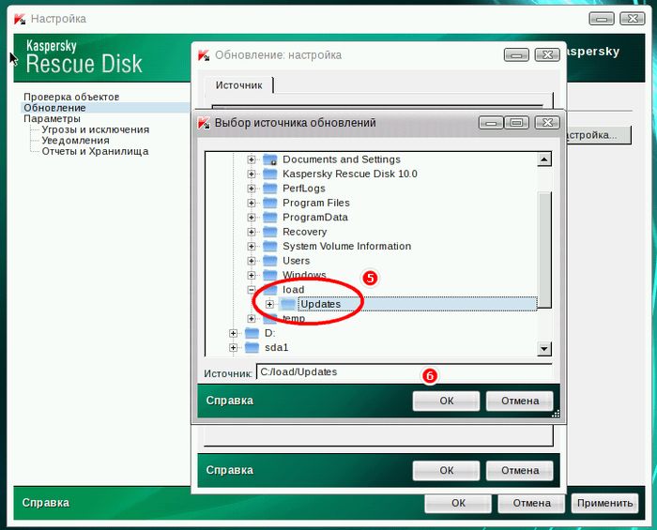
Task: Switch to the Источник tab
Action: click(x=238, y=85)
